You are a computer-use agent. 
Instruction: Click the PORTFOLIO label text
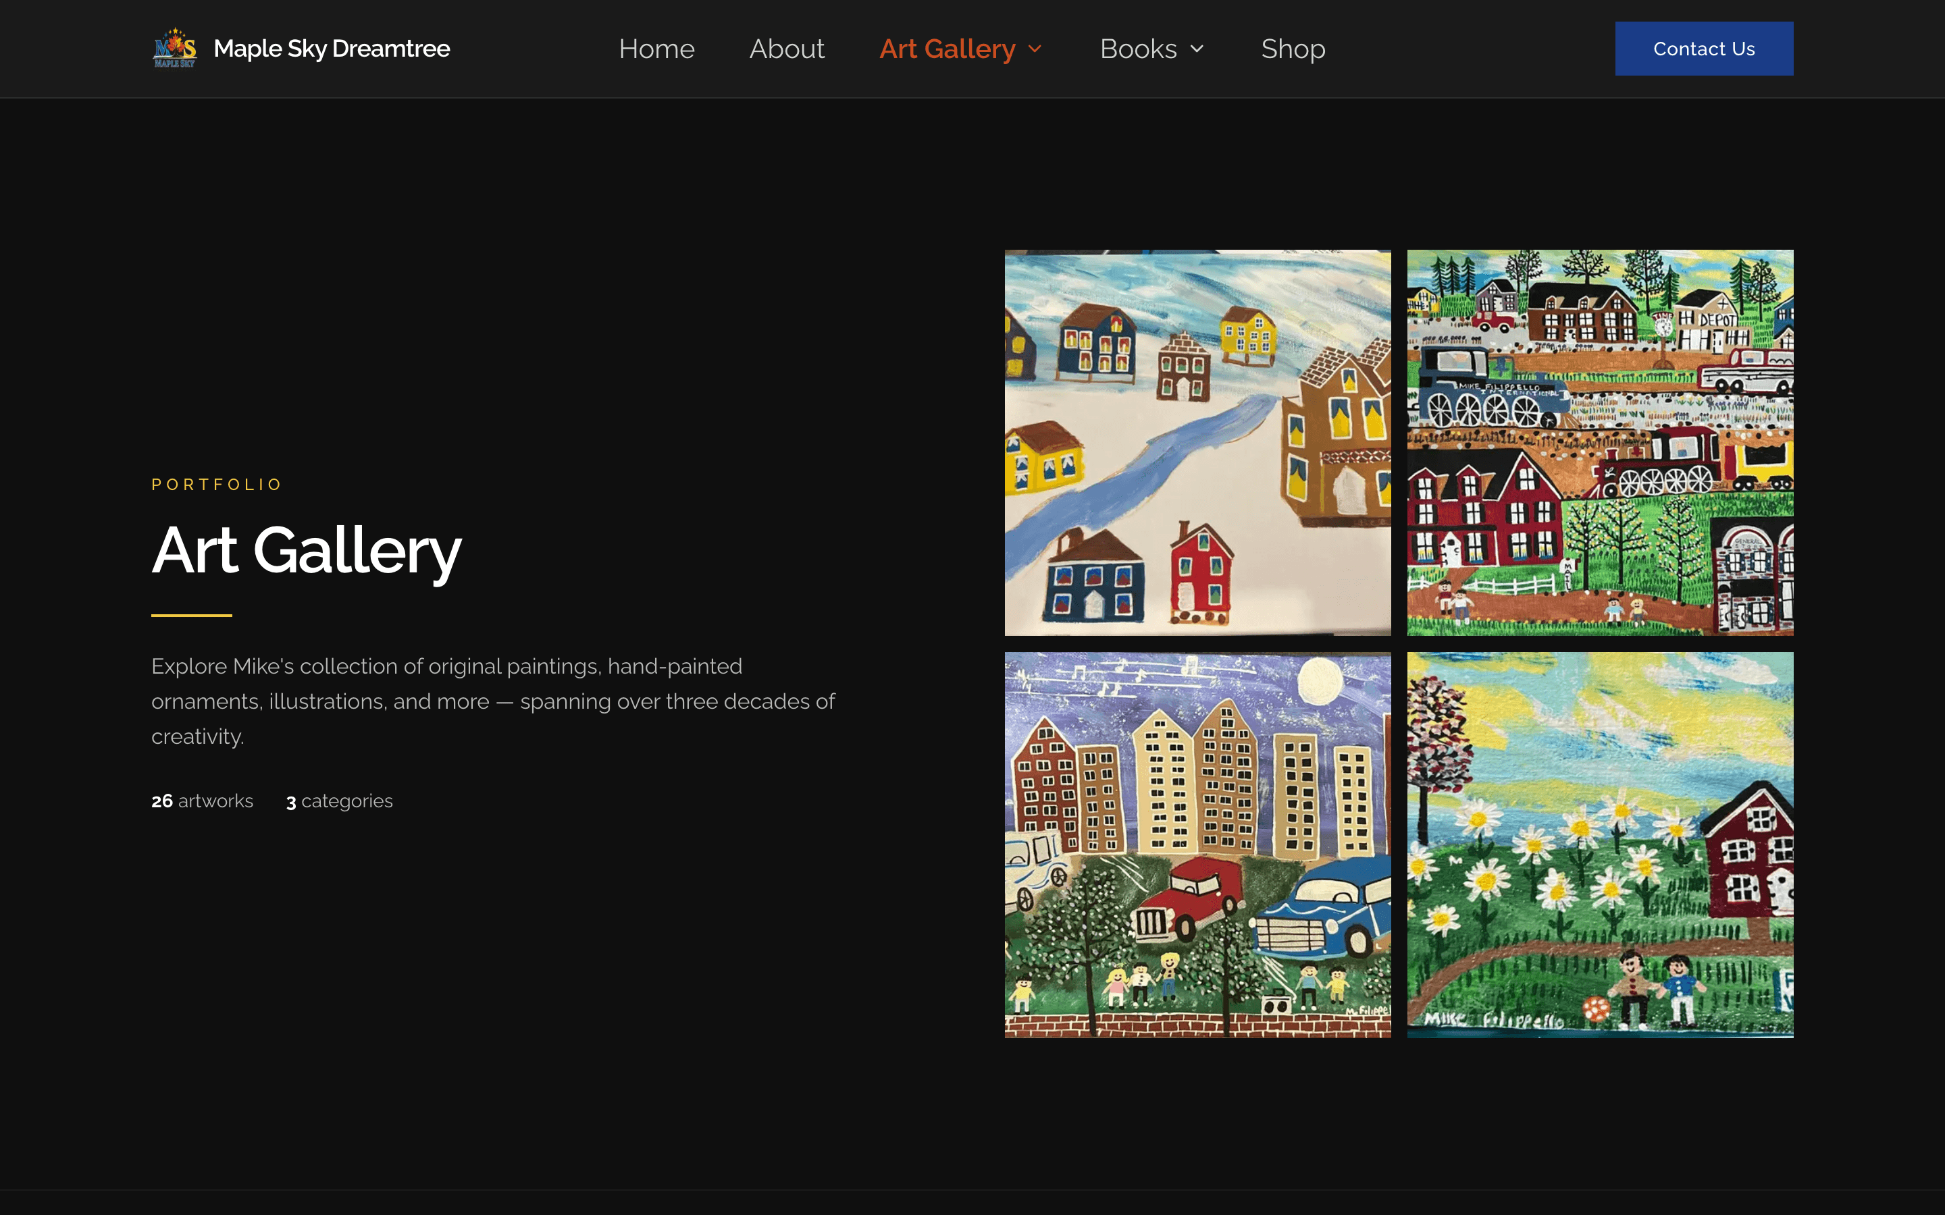pyautogui.click(x=216, y=485)
